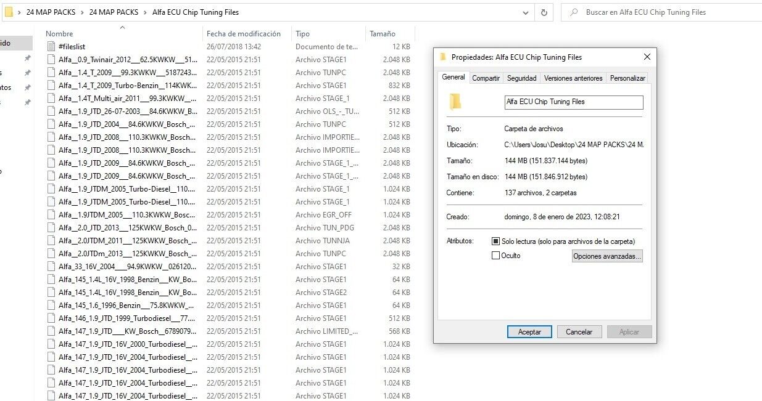Click the size cell 568 KB
762x401 pixels.
click(399, 331)
